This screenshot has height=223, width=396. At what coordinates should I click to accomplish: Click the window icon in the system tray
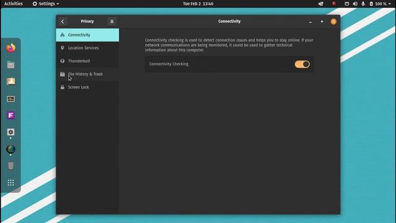pos(347,4)
